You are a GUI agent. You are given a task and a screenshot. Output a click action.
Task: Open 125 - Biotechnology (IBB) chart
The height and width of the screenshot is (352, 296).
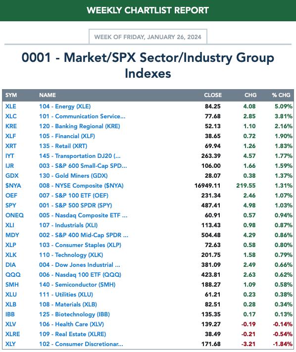coord(74,314)
